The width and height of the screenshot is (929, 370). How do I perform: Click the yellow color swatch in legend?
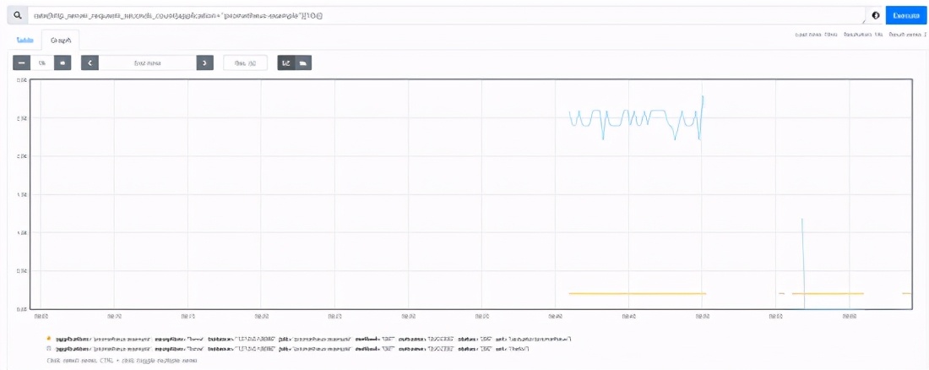tap(49, 340)
